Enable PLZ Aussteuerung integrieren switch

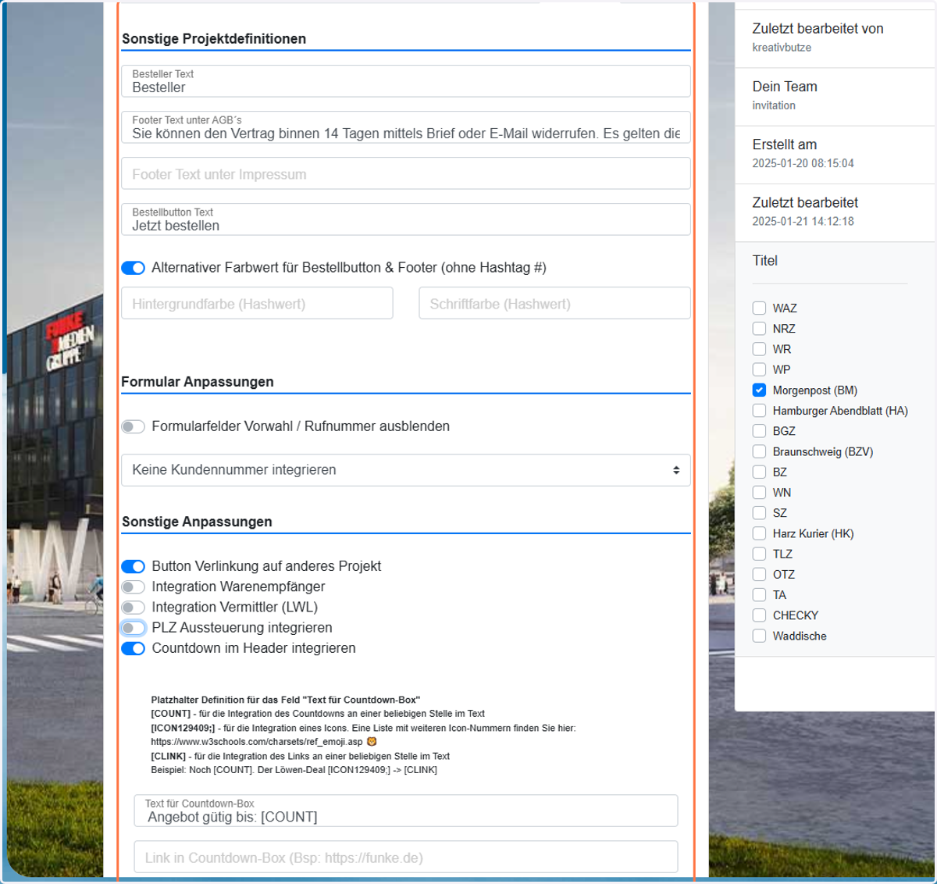[x=134, y=628]
